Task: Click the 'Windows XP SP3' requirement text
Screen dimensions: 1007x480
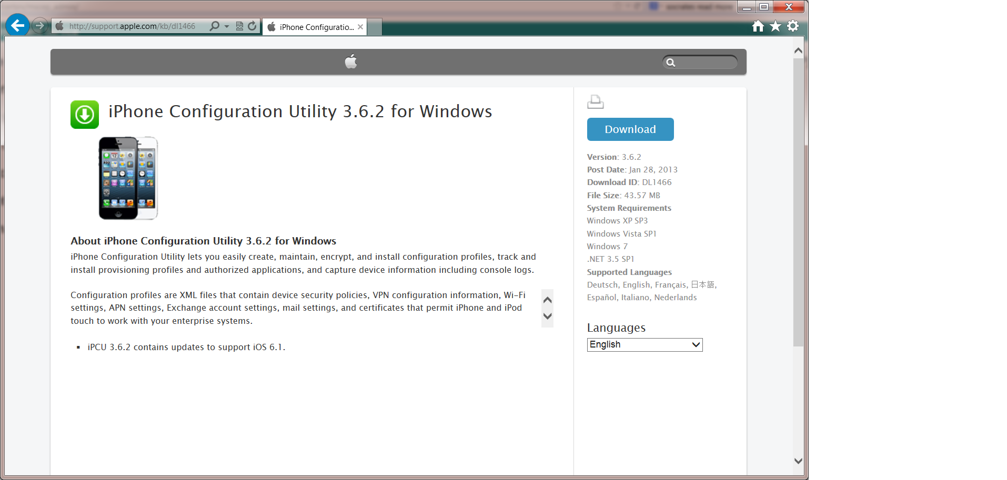Action: tap(618, 221)
